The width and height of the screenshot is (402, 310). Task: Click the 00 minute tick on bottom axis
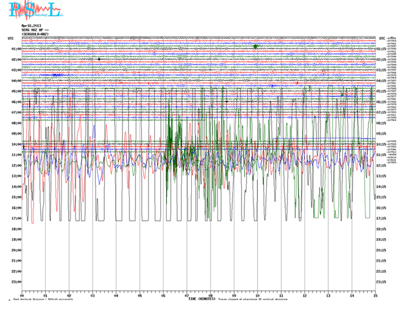pyautogui.click(x=22, y=295)
